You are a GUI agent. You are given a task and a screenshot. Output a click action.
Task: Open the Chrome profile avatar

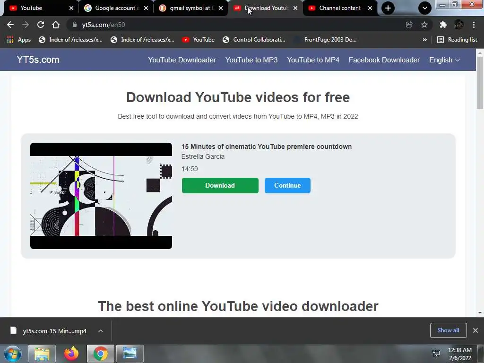[458, 25]
